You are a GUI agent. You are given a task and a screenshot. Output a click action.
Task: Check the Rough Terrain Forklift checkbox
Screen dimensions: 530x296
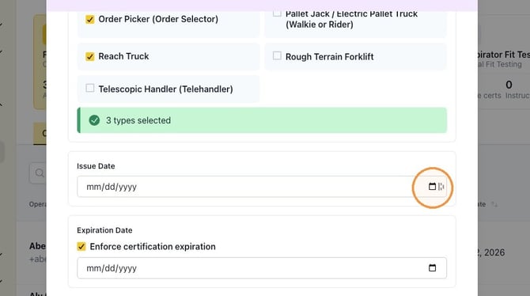point(277,55)
